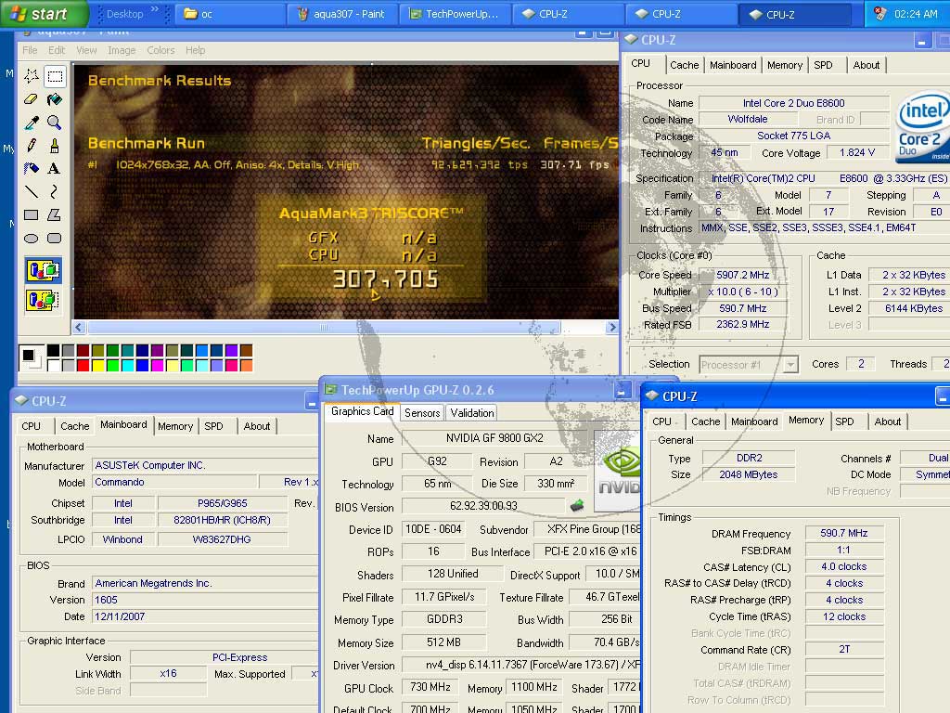Select the Rounded Rectangle tool in Paint
This screenshot has height=713, width=950.
[55, 239]
